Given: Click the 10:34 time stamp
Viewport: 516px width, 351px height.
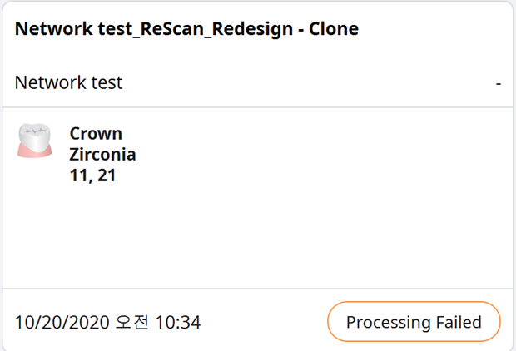Looking at the screenshot, I should (178, 322).
